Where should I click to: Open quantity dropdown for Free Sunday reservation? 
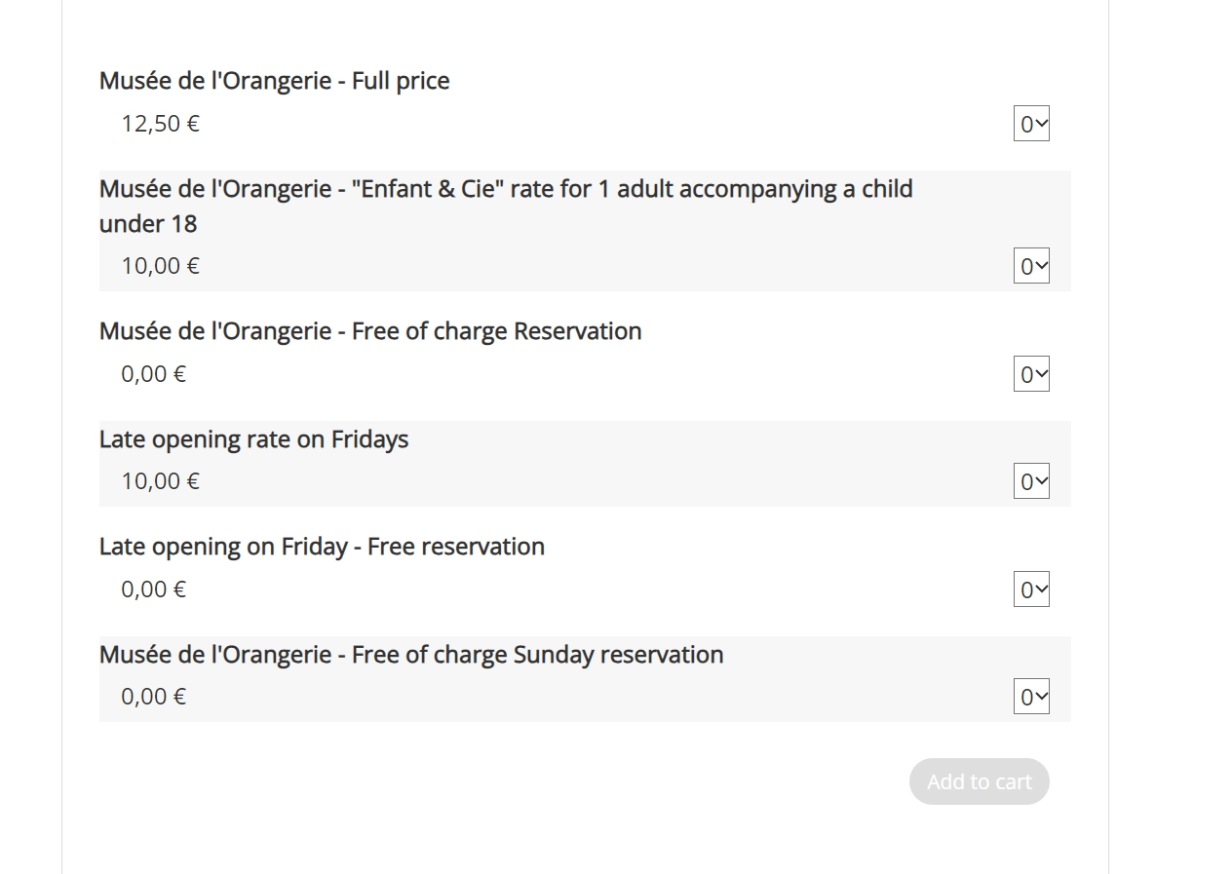coord(1031,697)
